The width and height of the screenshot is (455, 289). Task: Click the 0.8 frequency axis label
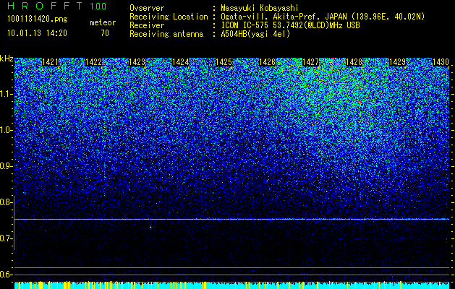point(6,202)
